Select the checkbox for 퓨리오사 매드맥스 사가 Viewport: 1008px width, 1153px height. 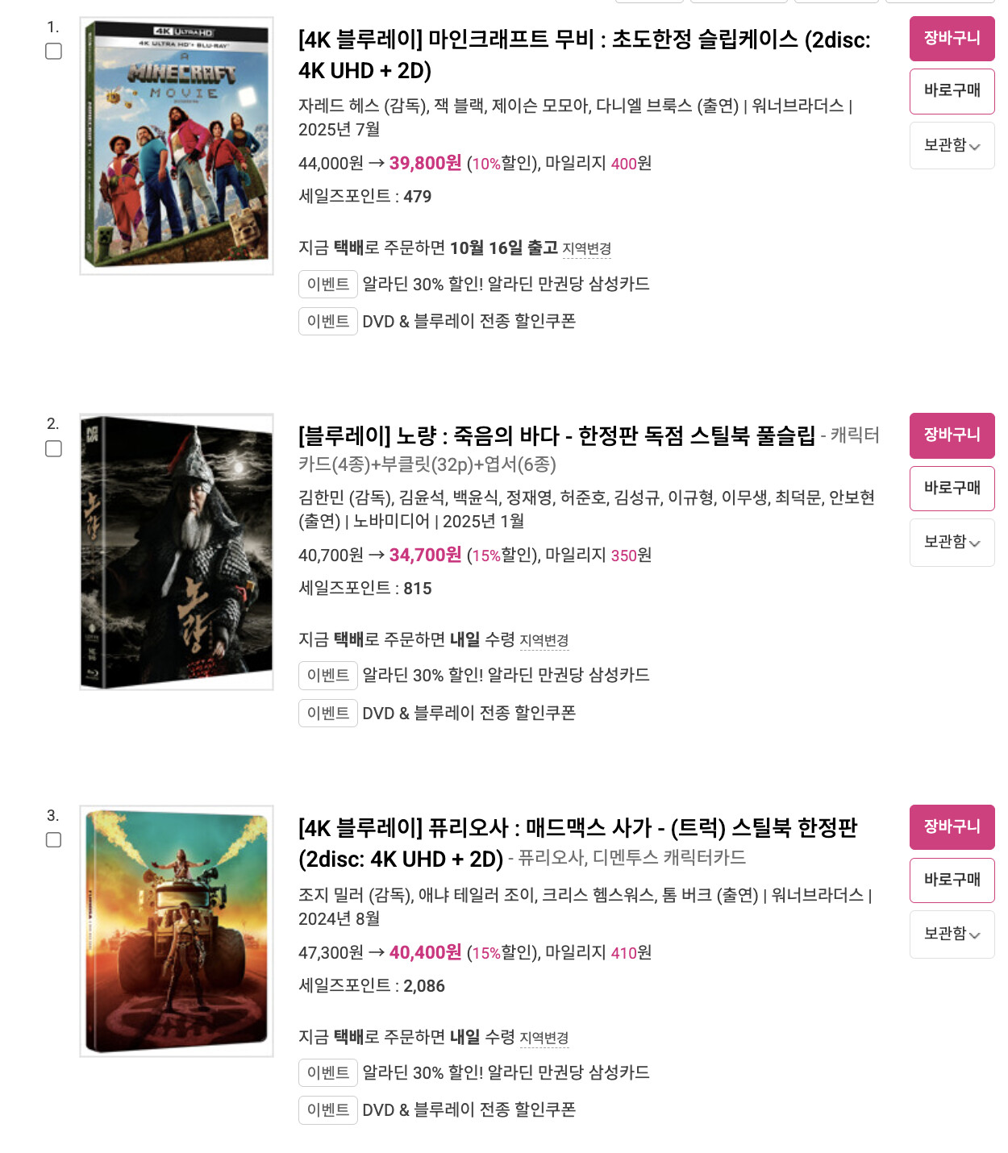pos(53,840)
